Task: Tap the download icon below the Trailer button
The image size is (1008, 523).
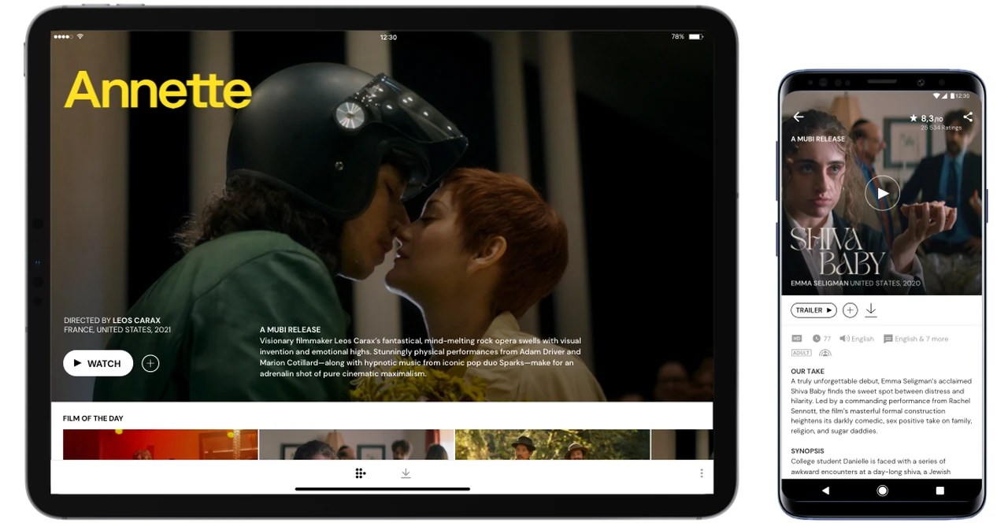Action: (x=871, y=310)
